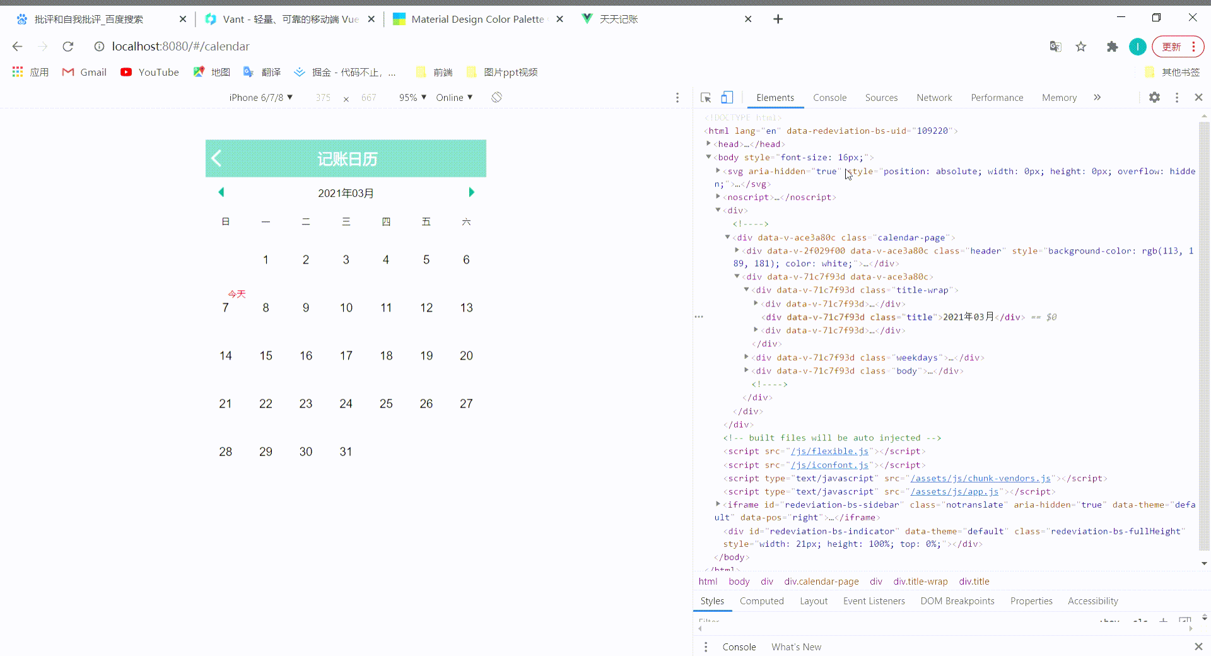Open the Online throttling dropdown

click(x=454, y=97)
